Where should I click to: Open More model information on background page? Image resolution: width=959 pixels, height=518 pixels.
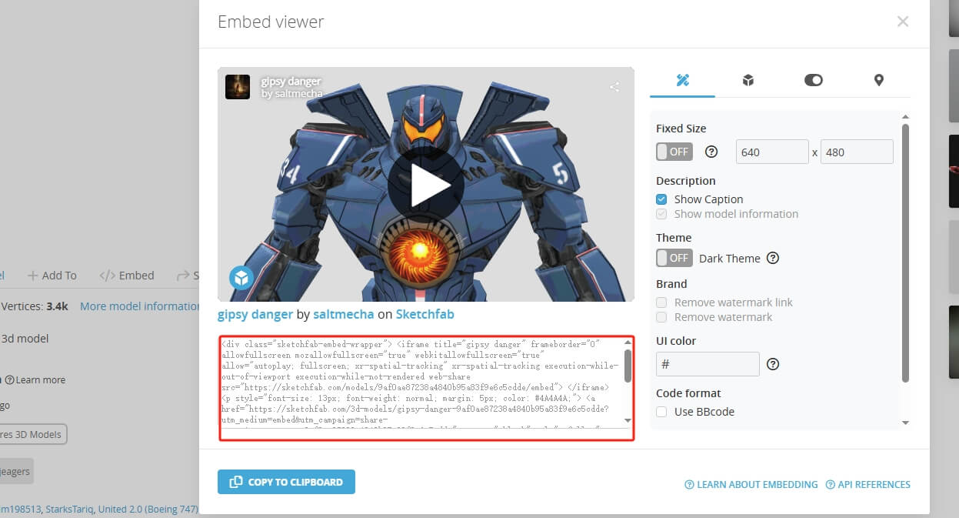pyautogui.click(x=139, y=306)
